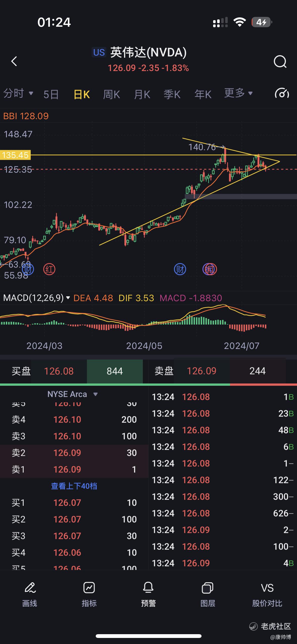The width and height of the screenshot is (297, 644).
Task: Switch to the 年K yearly tab
Action: coord(203,94)
